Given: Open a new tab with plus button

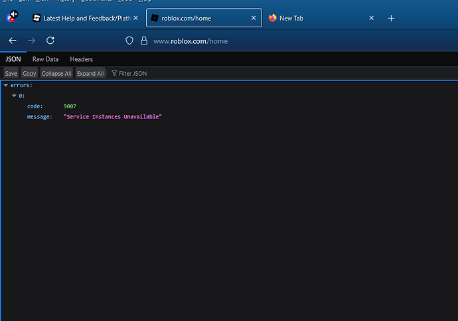Looking at the screenshot, I should click(x=391, y=18).
